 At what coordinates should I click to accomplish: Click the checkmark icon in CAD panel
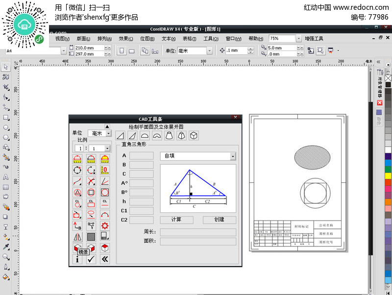(x=91, y=259)
